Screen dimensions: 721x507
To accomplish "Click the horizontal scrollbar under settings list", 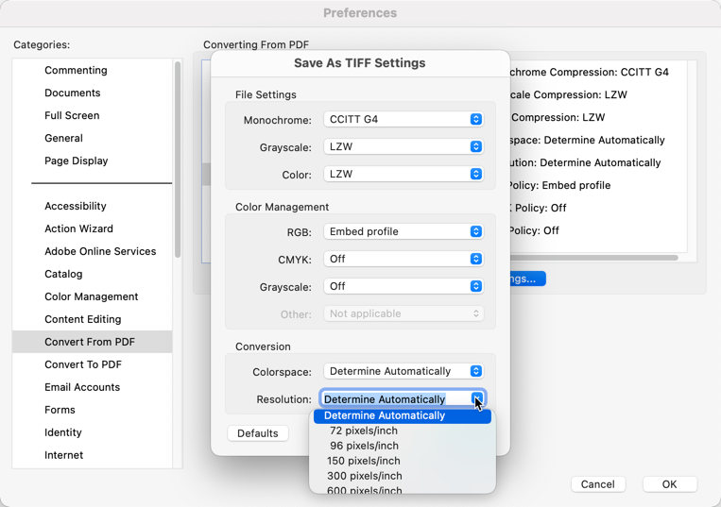I will coord(593,258).
